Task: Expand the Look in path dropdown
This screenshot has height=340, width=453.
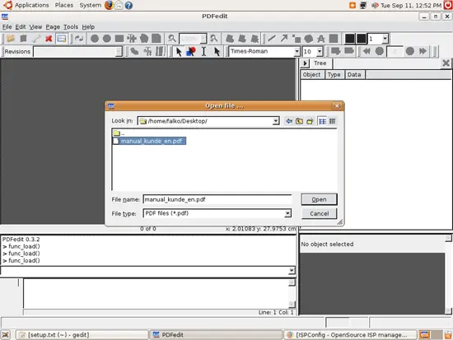Action: [x=276, y=121]
